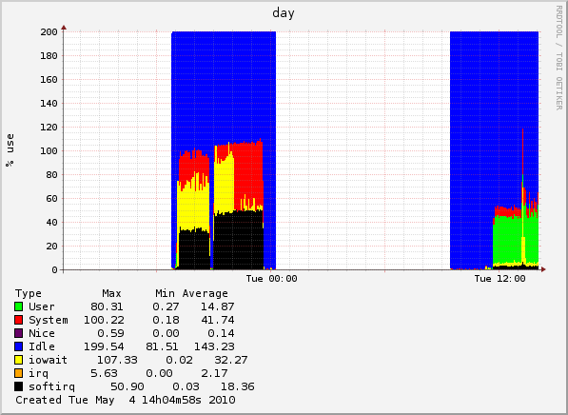568x415 pixels.
Task: Click the orange irq legend swatch
Action: click(x=19, y=373)
